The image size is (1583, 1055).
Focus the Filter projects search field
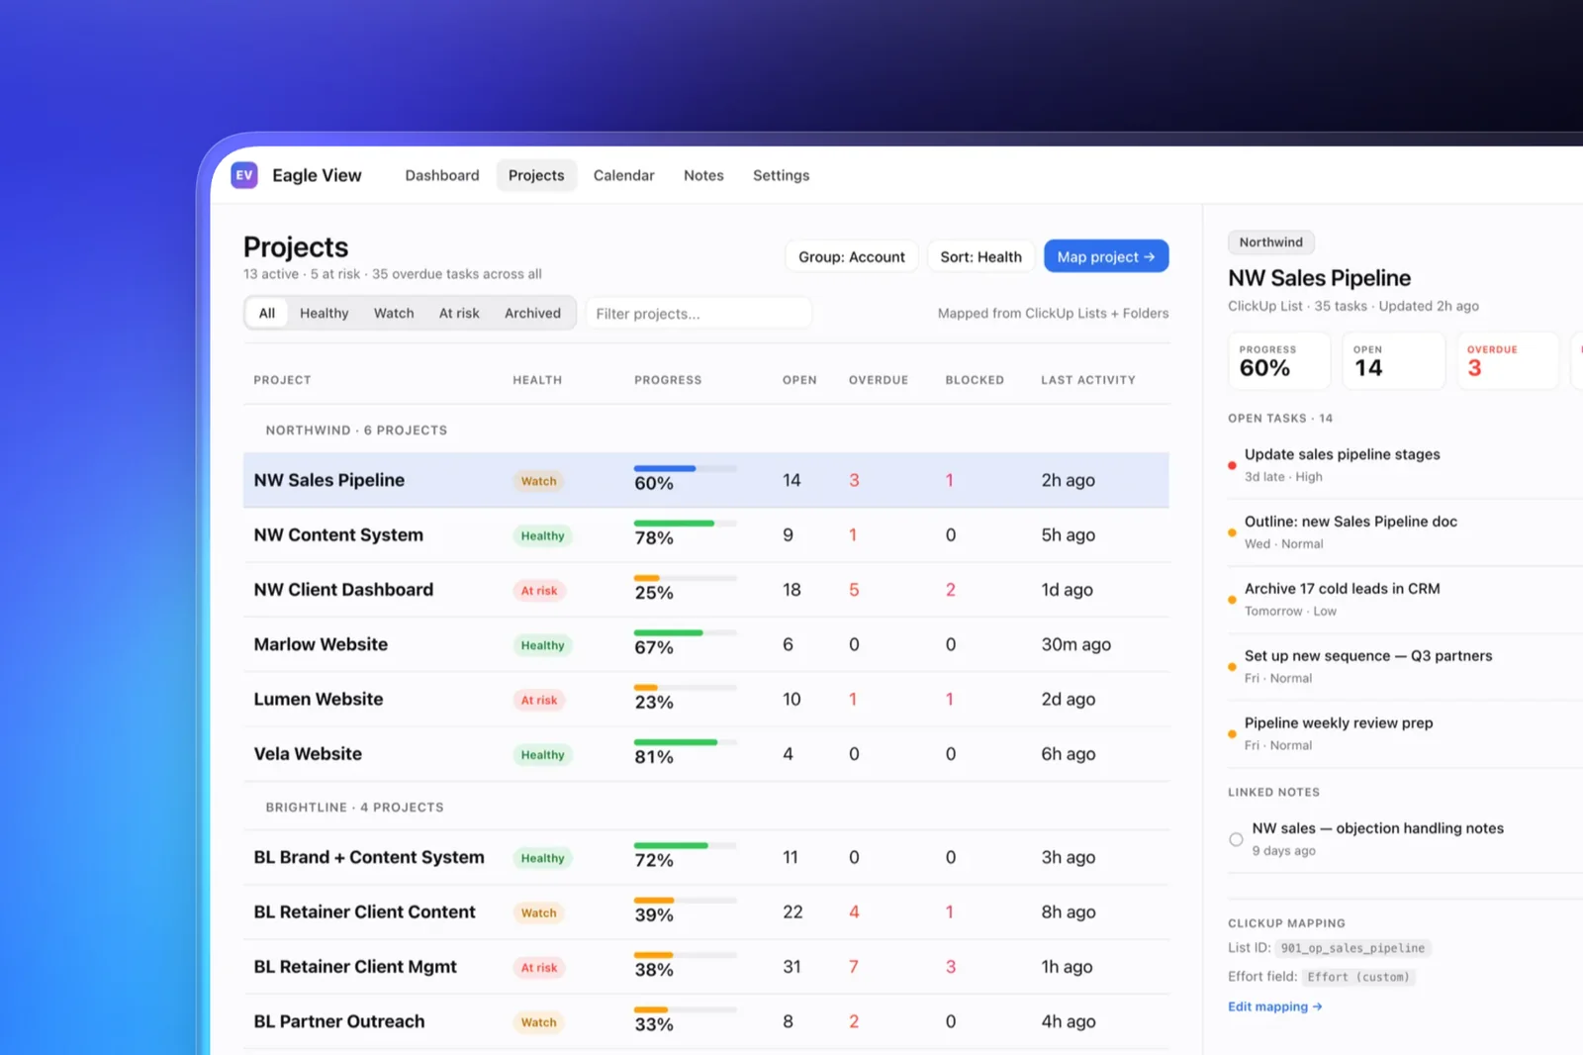[698, 313]
